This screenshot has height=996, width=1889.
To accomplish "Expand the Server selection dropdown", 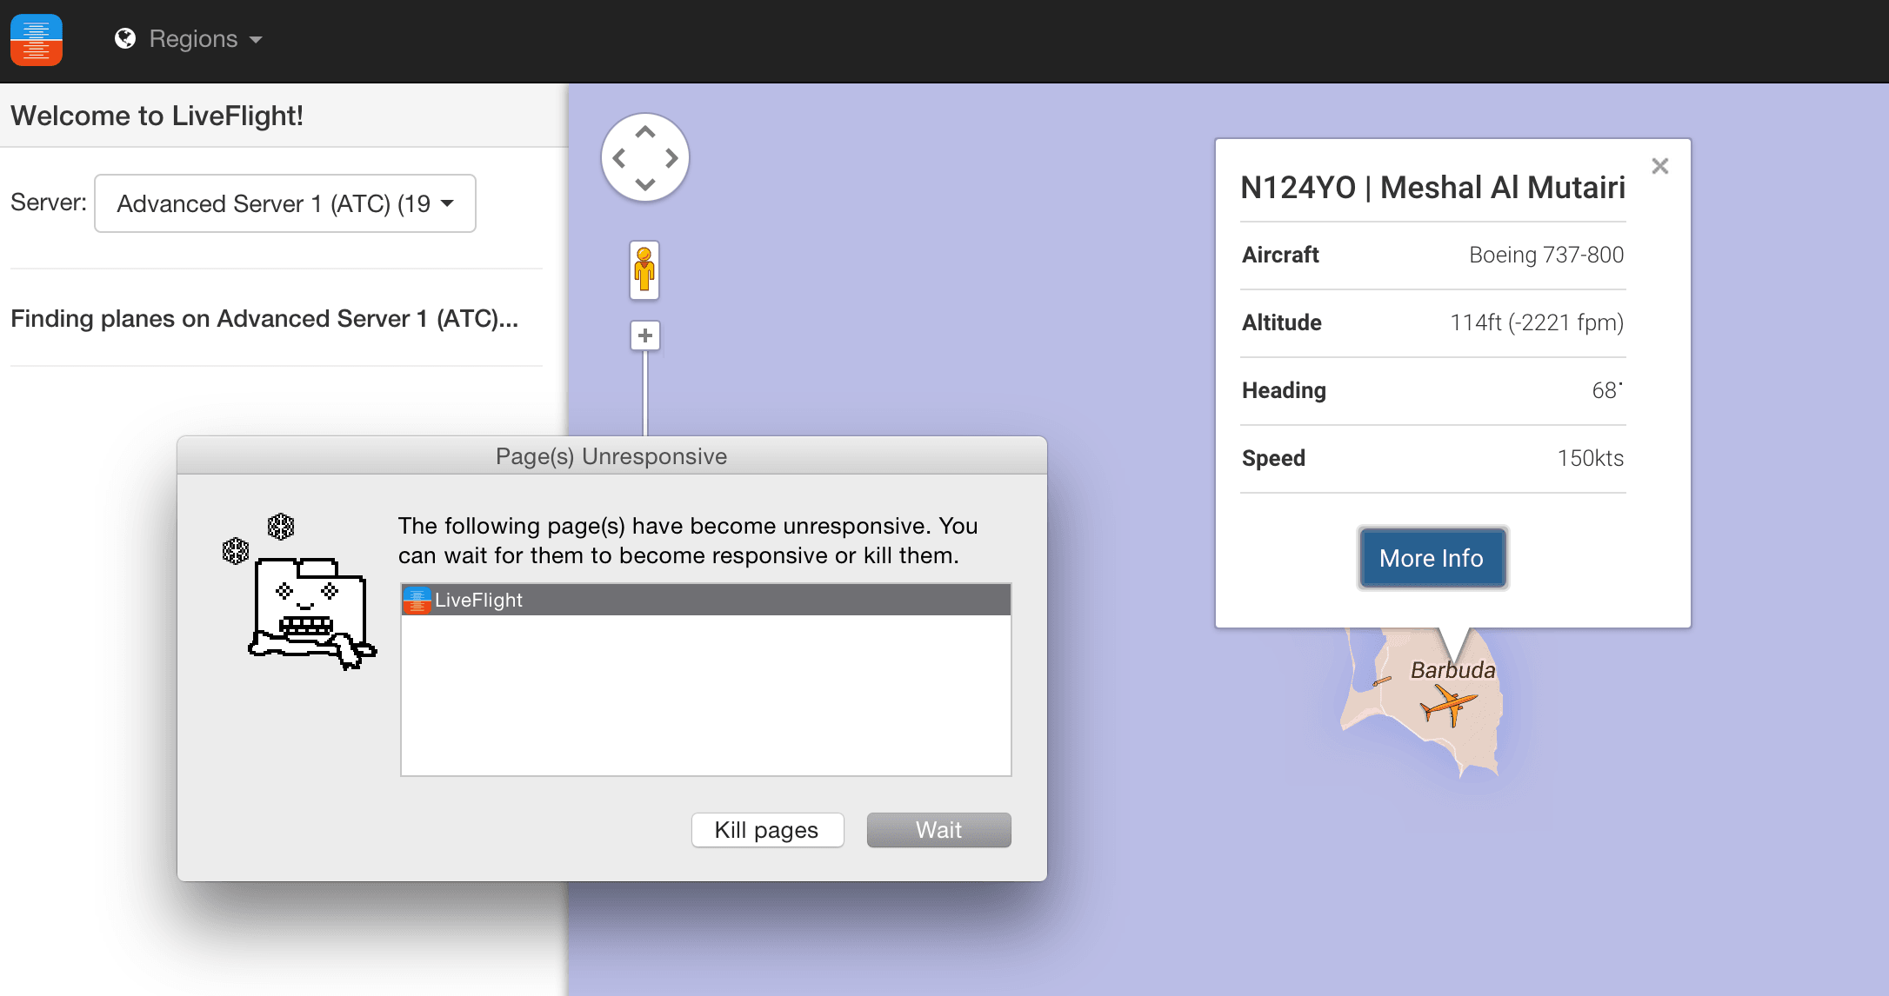I will 285,203.
